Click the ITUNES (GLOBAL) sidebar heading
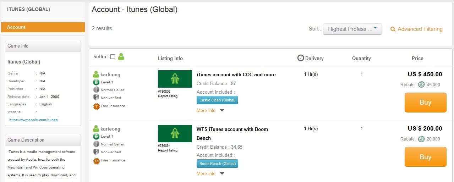Viewport: 454px width, 182px height. coord(29,10)
